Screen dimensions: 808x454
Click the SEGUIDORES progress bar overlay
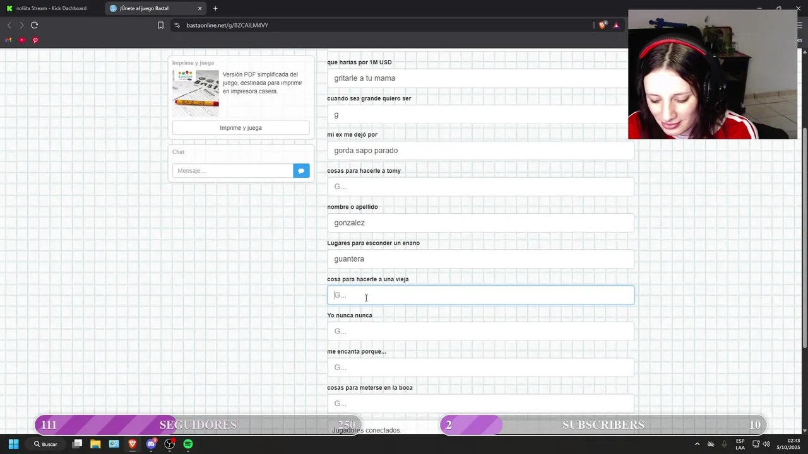coord(198,424)
